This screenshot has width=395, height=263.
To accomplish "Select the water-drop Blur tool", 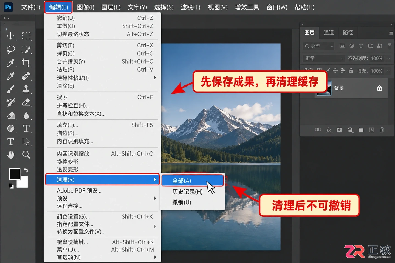I will pyautogui.click(x=26, y=115).
